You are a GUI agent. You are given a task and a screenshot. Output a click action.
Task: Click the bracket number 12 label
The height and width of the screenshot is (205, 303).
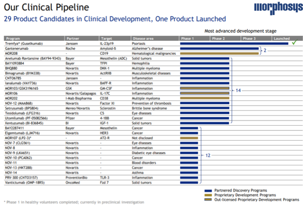point(208,155)
